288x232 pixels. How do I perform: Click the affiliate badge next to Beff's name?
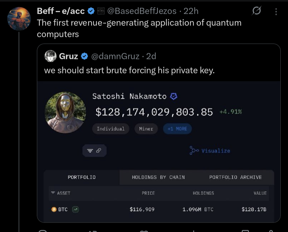(x=101, y=11)
